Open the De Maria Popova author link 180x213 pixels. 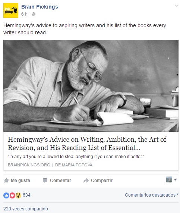[74, 165]
